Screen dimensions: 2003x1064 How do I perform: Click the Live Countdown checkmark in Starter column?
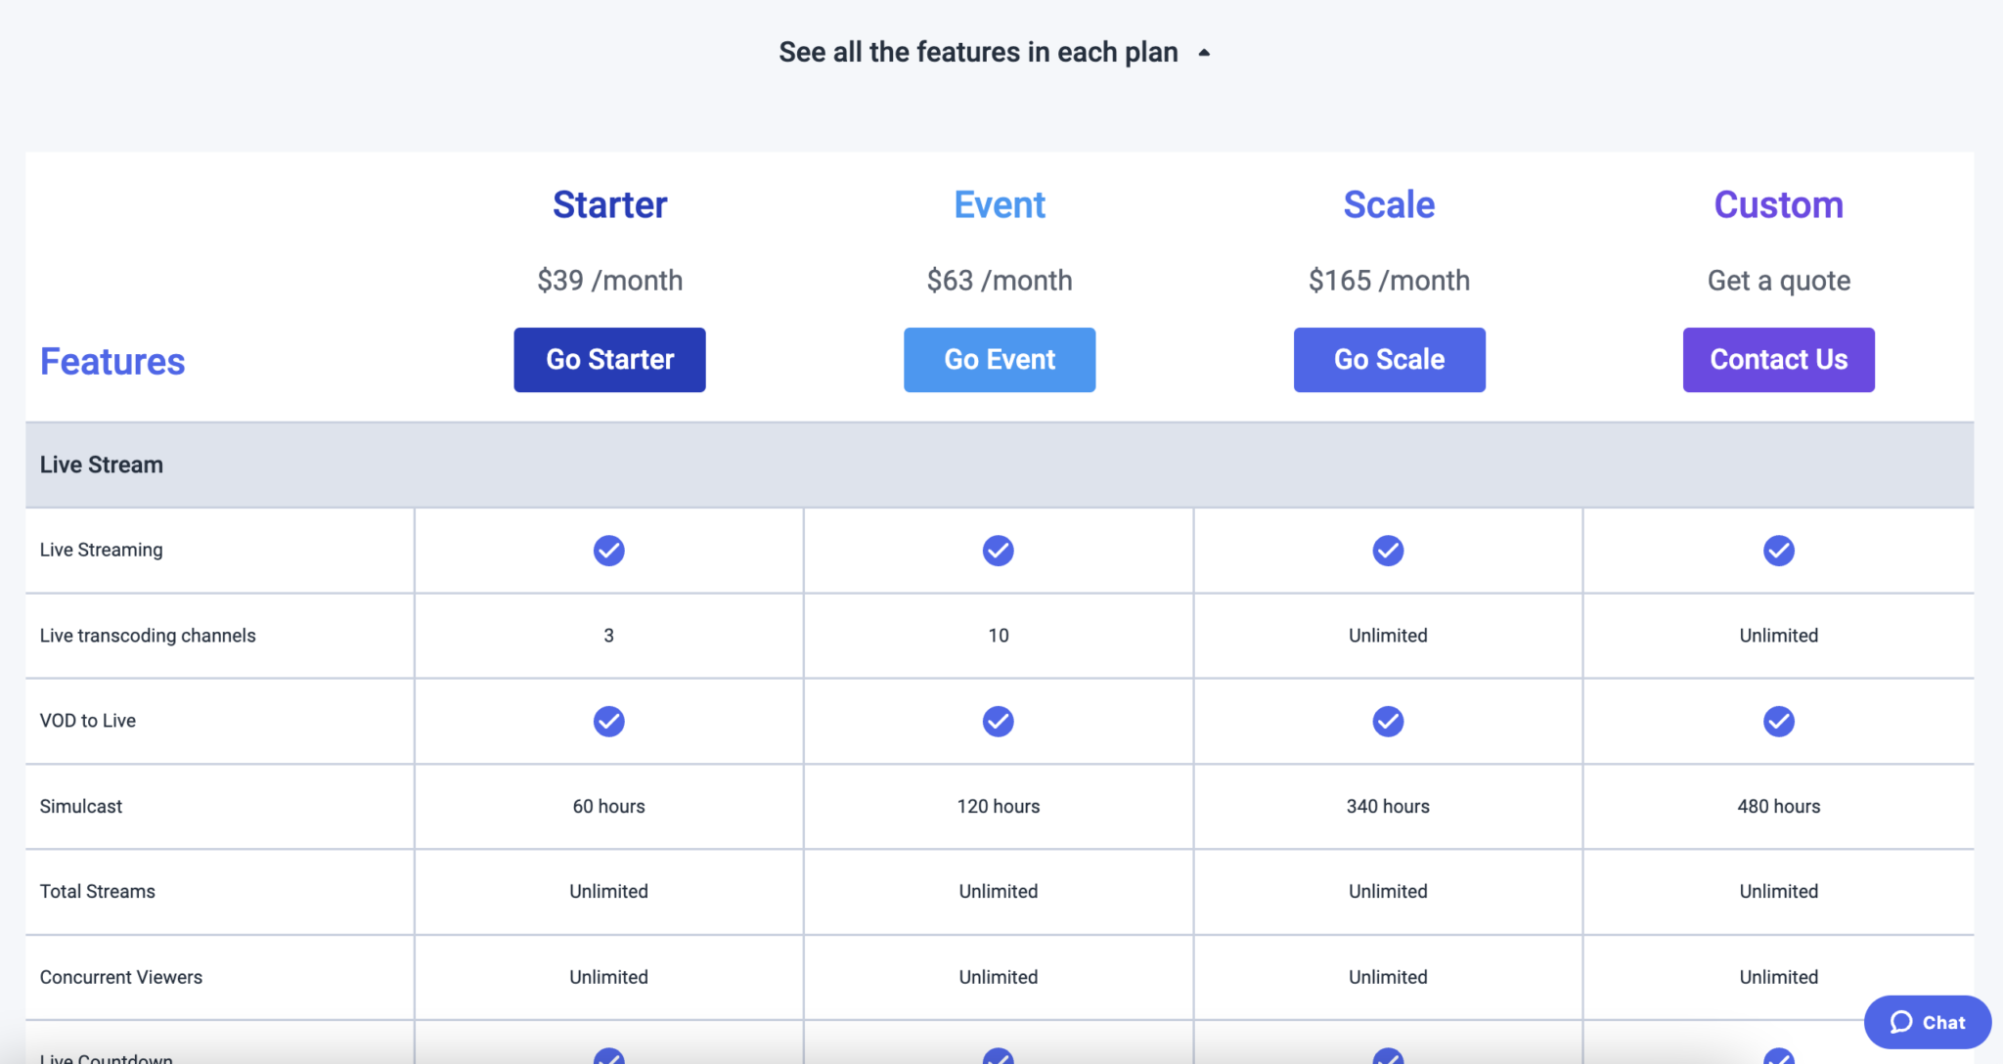pos(608,1056)
